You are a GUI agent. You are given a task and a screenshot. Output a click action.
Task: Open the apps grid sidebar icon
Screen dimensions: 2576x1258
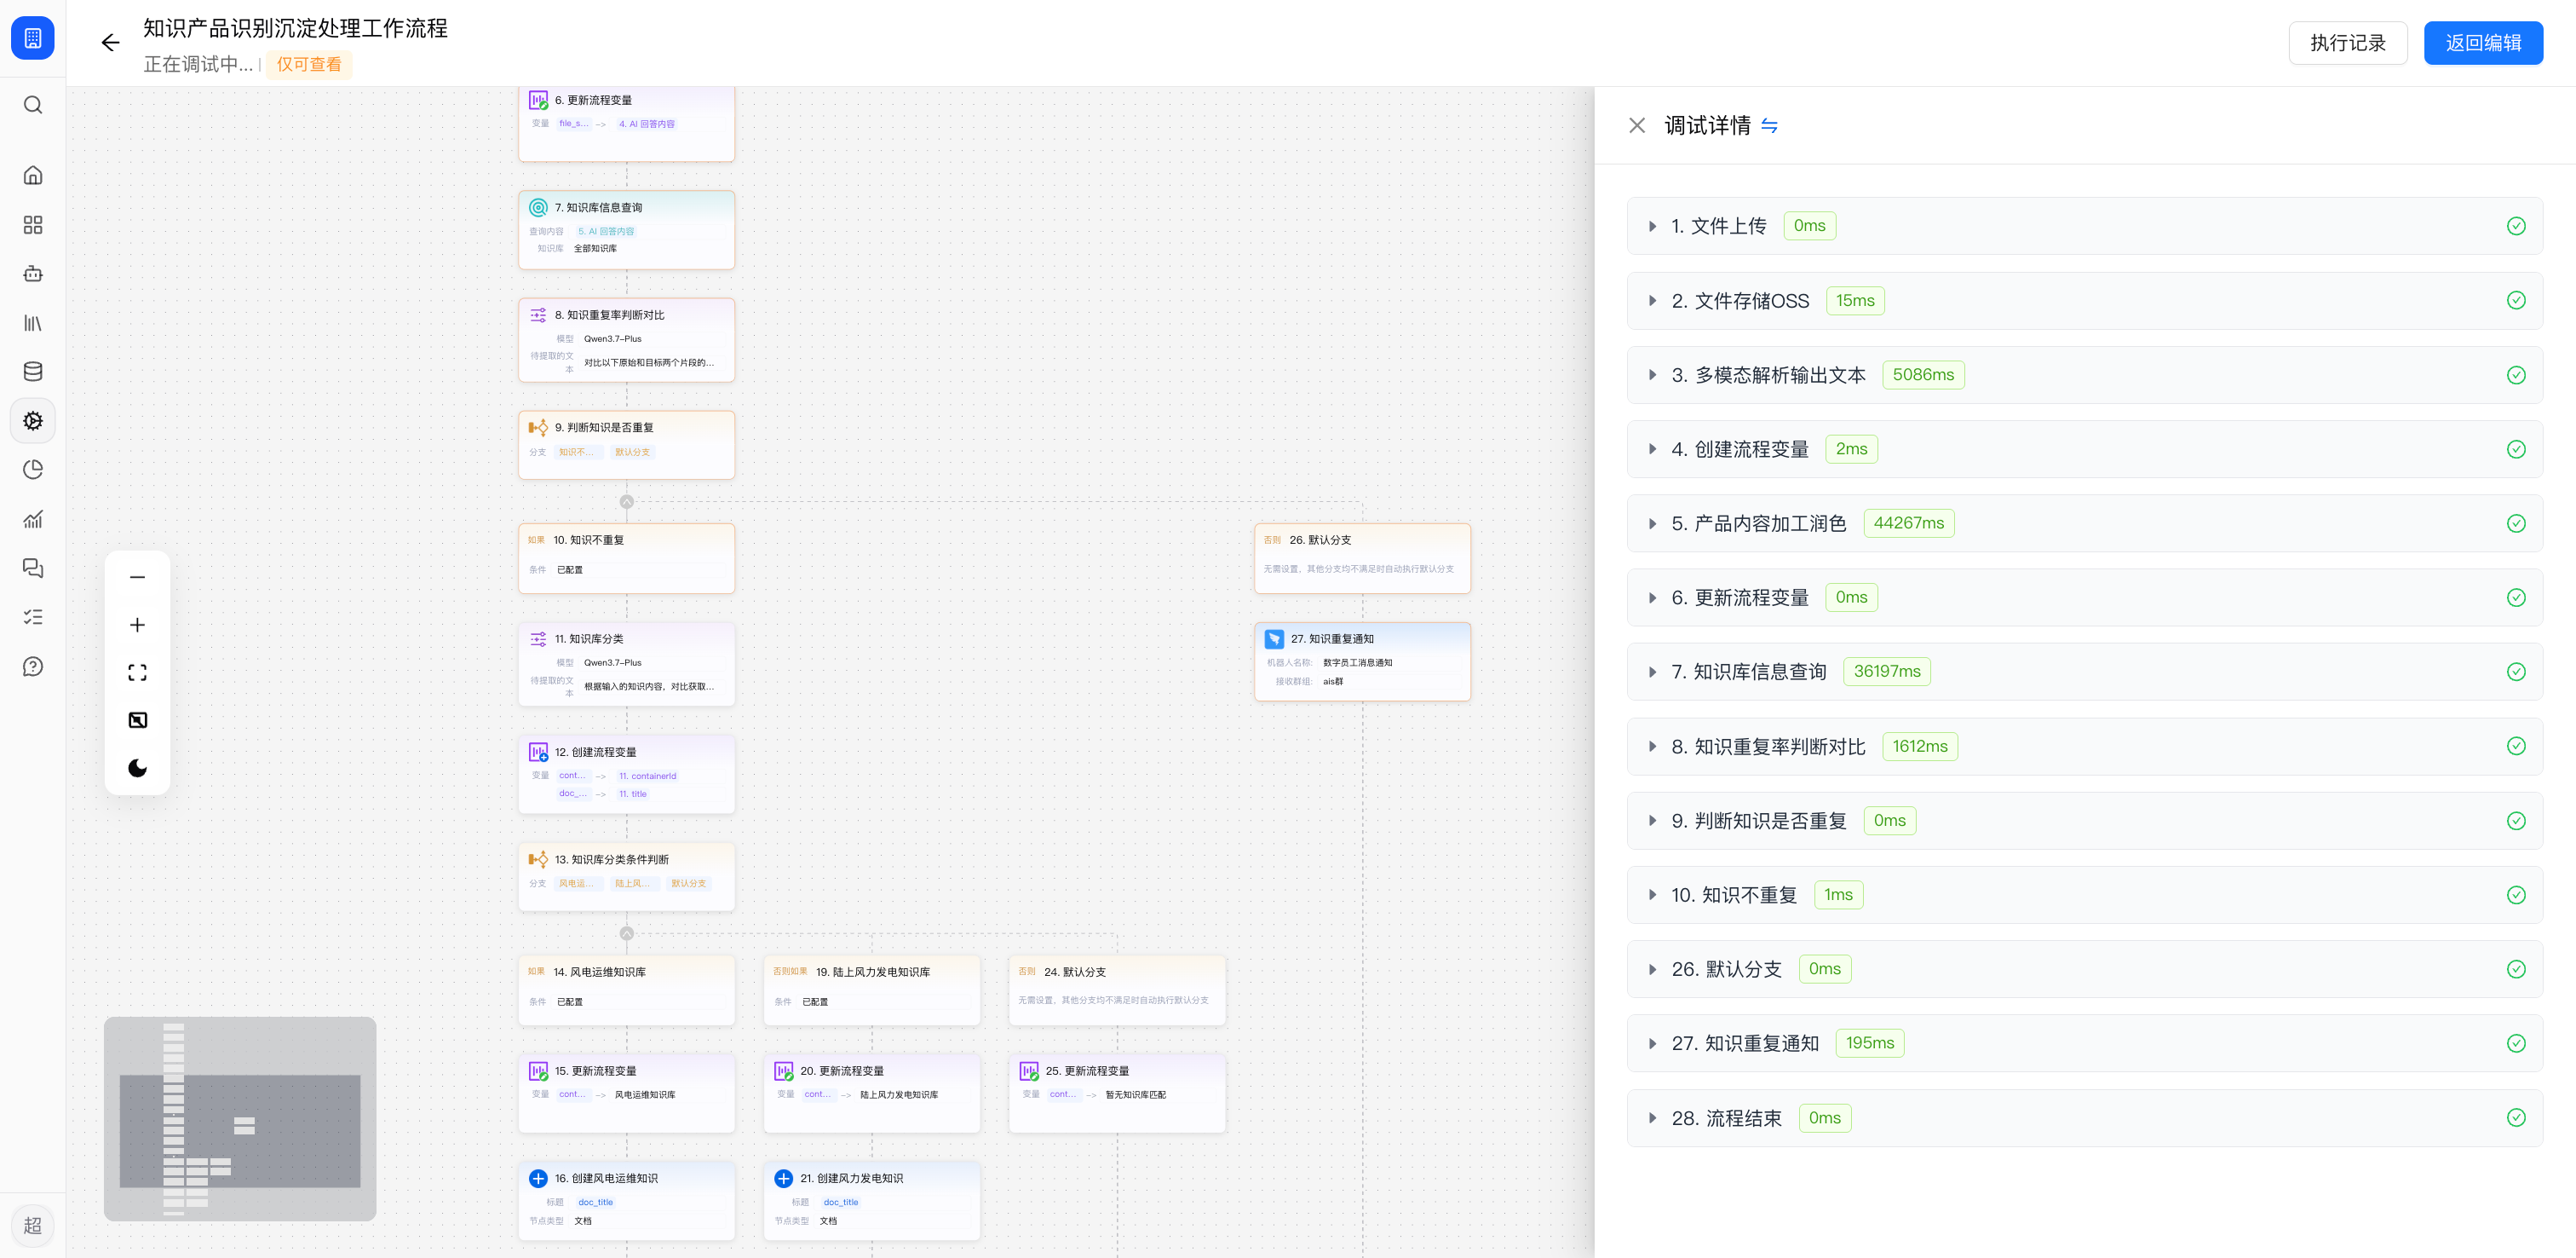(x=33, y=224)
